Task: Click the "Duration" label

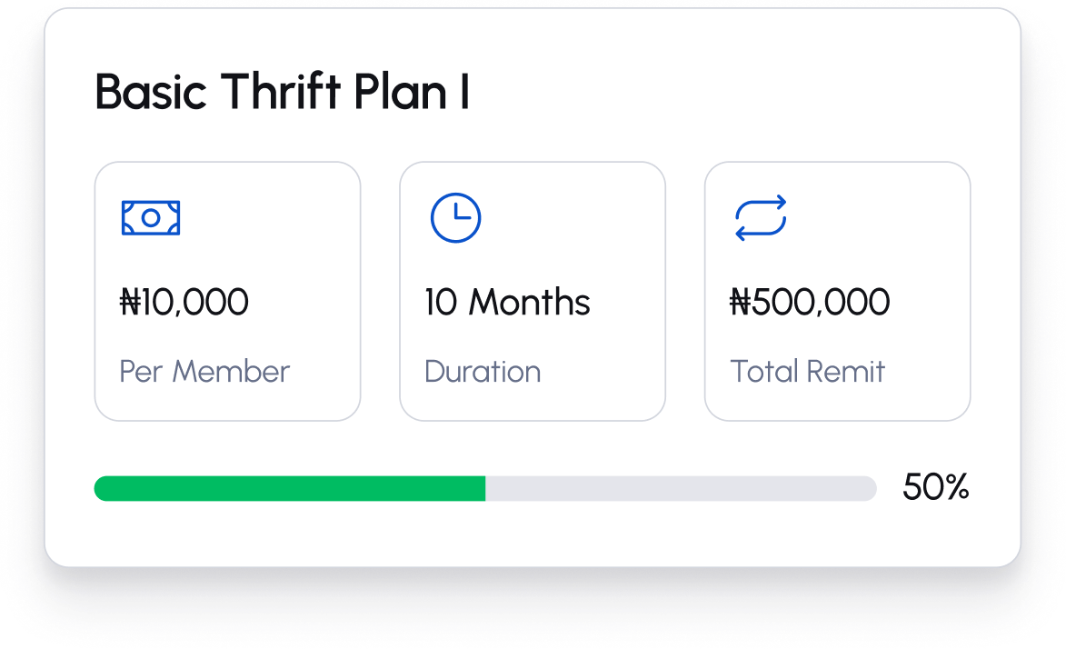Action: pos(483,372)
